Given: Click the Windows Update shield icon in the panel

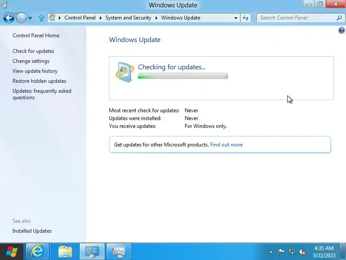Looking at the screenshot, I should pos(125,72).
